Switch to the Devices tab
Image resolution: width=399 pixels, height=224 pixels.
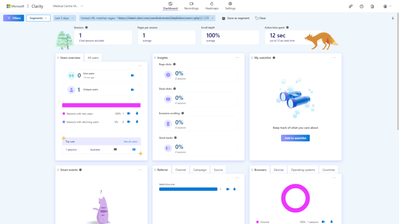point(279,170)
